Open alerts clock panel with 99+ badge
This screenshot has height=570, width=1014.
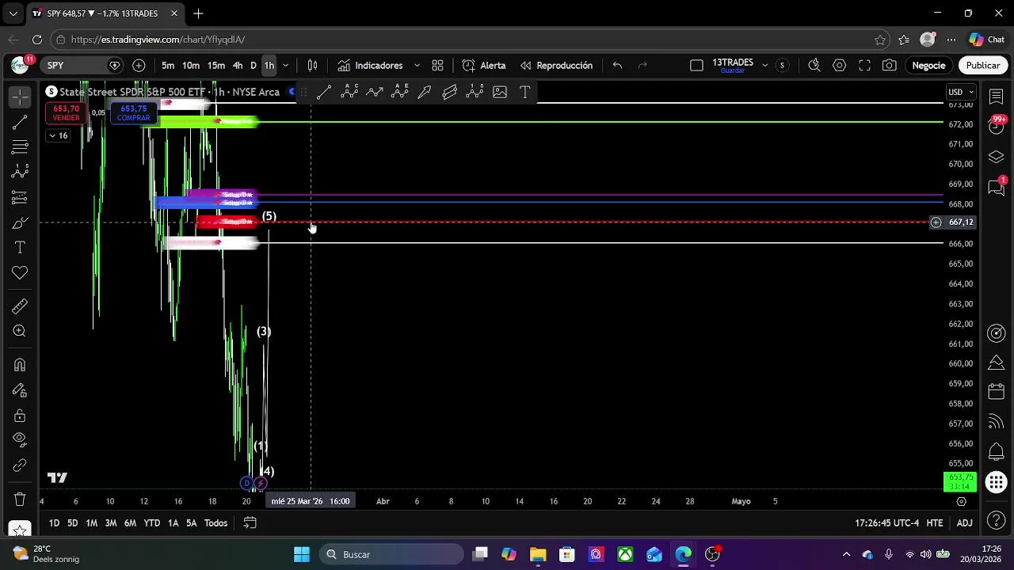tap(997, 125)
